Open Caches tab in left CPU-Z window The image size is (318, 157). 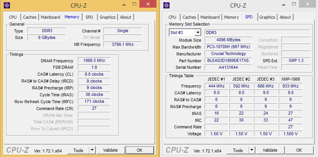tap(30, 17)
